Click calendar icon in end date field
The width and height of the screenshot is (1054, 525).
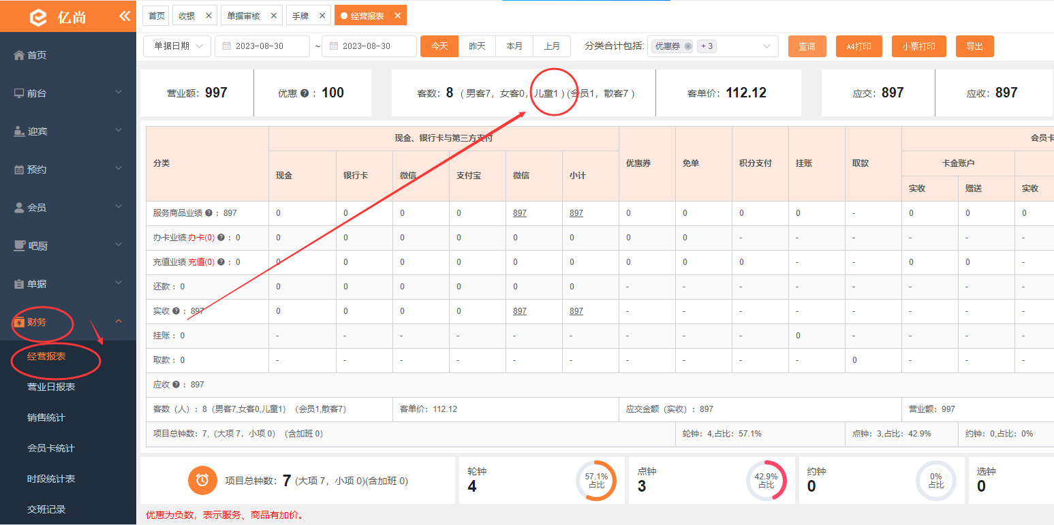(x=334, y=46)
